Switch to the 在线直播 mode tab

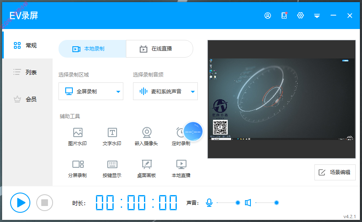(160, 49)
